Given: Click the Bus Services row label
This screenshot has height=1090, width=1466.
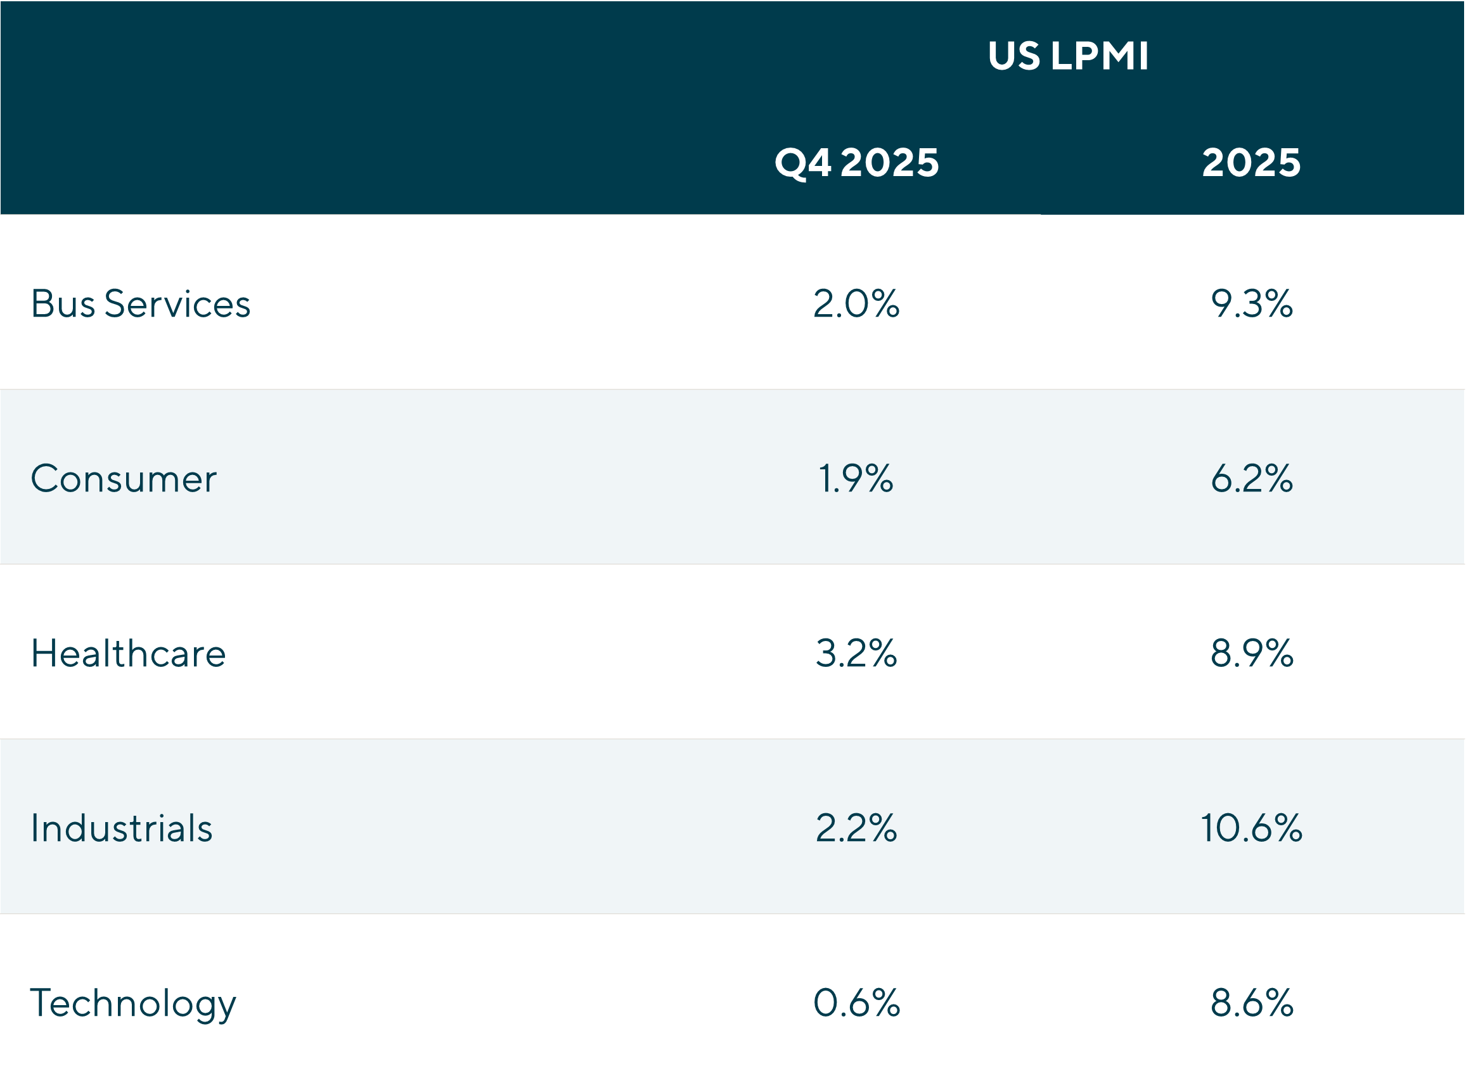Looking at the screenshot, I should [141, 304].
